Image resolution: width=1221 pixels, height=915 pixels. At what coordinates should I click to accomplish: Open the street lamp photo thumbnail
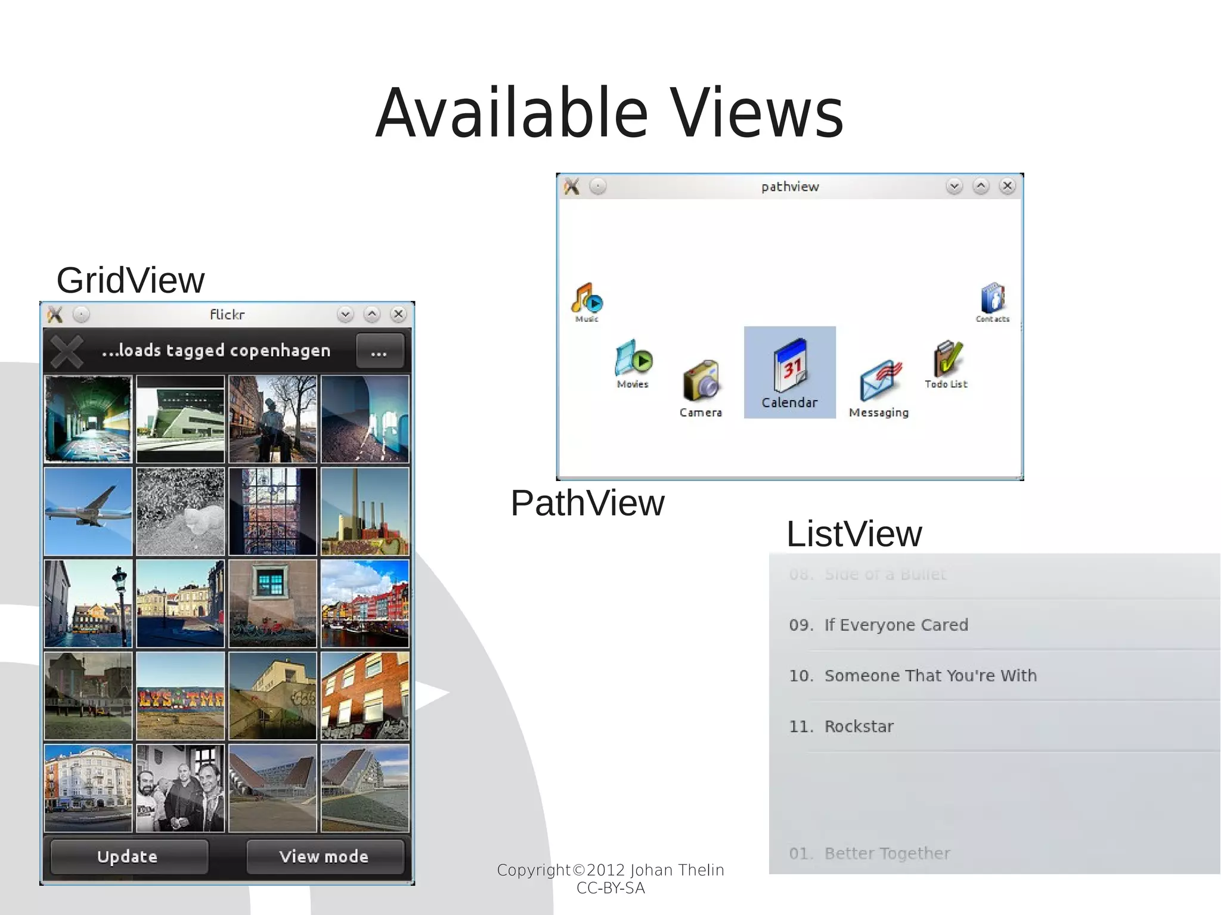[88, 603]
